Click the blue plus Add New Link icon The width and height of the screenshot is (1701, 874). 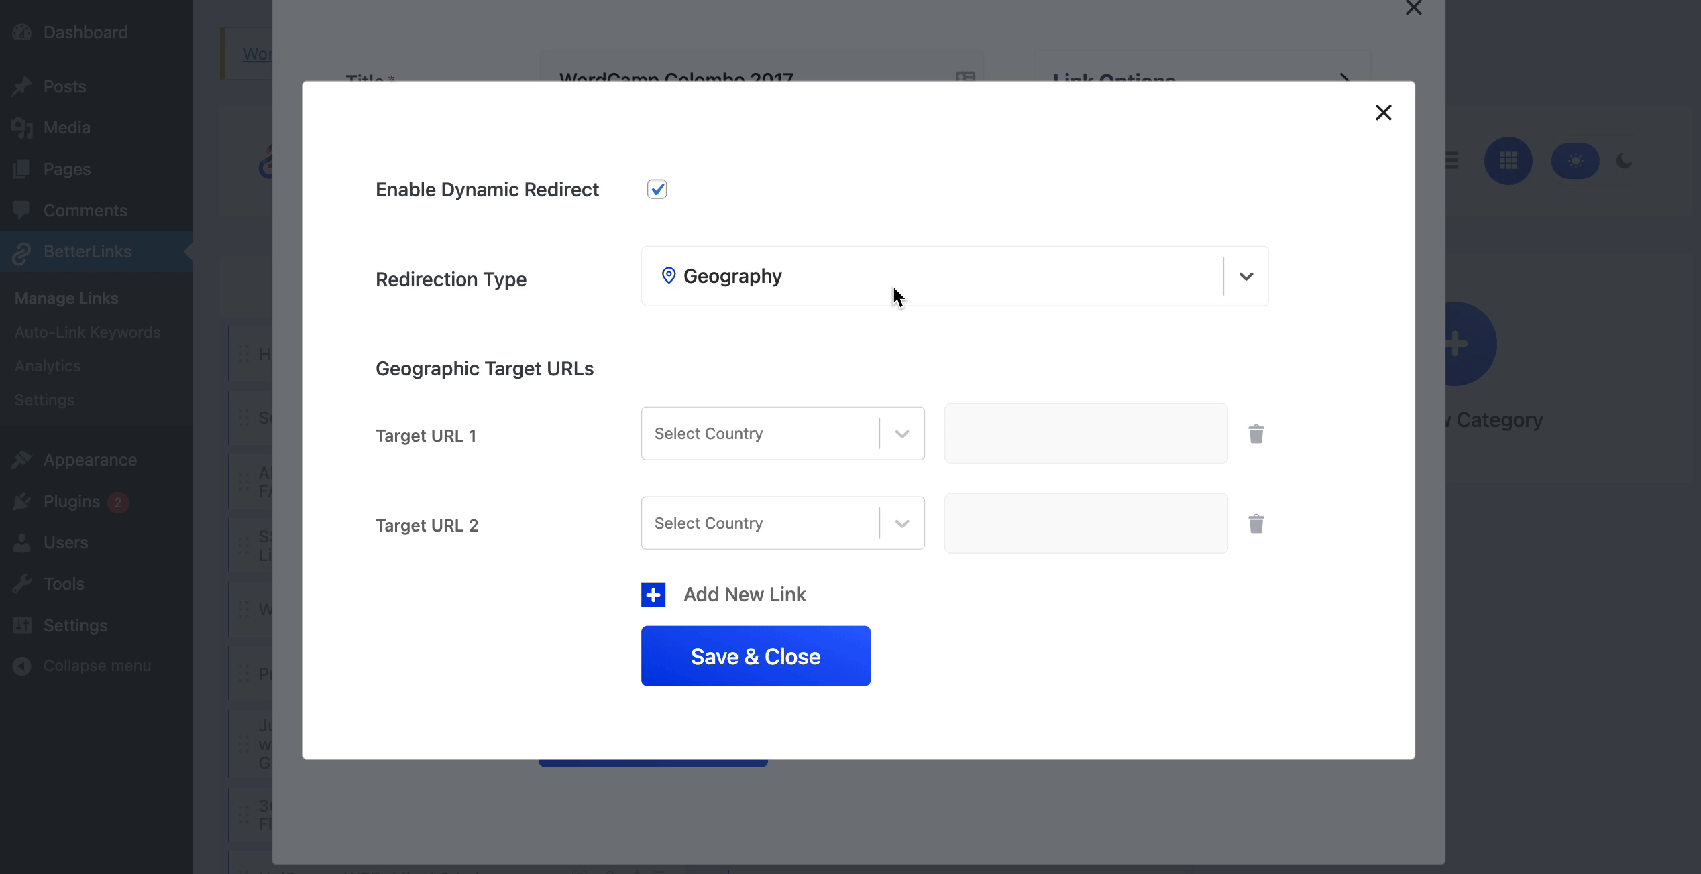pyautogui.click(x=653, y=595)
